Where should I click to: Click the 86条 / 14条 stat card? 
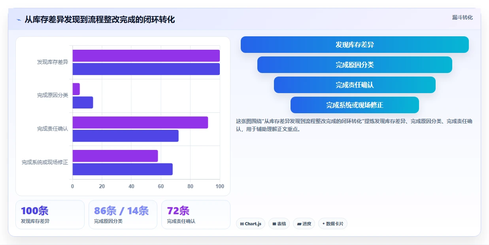click(123, 215)
